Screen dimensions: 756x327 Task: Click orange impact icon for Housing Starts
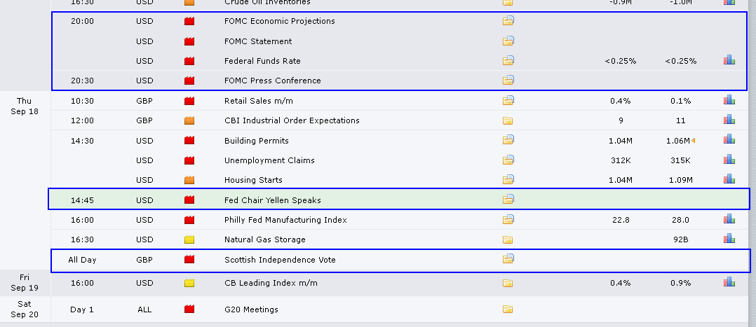189,180
